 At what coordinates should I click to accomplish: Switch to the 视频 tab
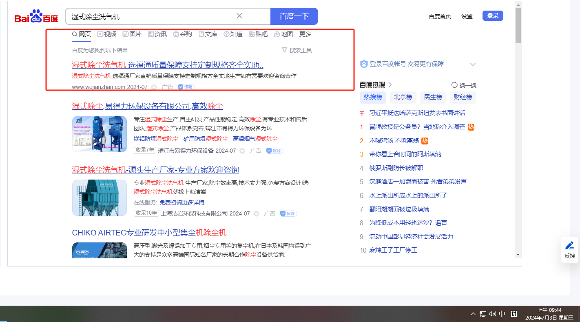[x=107, y=34]
